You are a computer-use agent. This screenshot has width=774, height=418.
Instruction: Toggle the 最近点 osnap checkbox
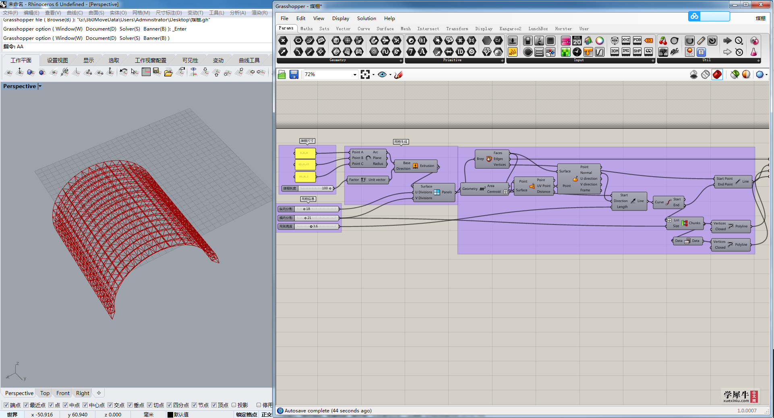coord(26,405)
